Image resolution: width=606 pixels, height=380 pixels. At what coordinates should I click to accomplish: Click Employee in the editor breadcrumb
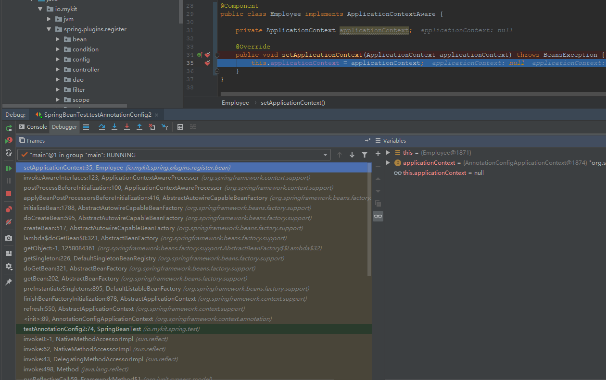point(235,103)
